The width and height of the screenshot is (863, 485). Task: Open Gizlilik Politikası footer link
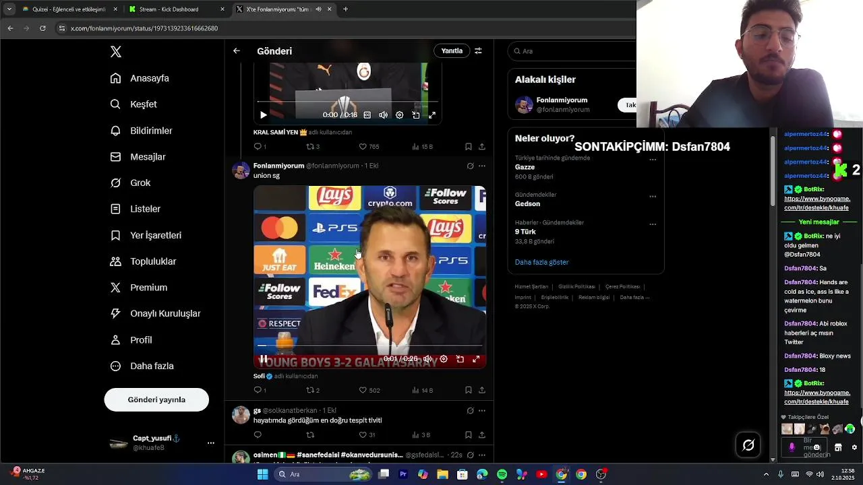point(576,287)
